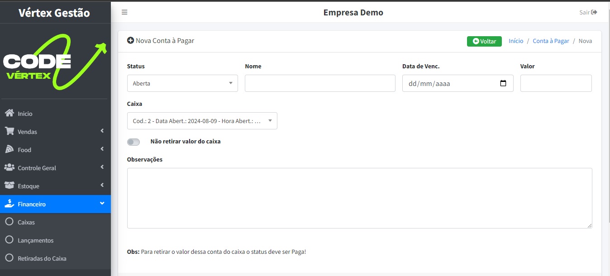Open the Status dropdown showing Aberta
610x276 pixels.
tap(182, 83)
